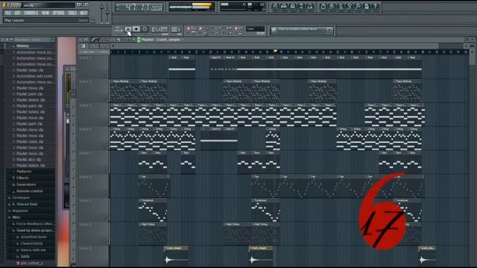Open the playlist options menu icon
The width and height of the screenshot is (477, 268).
click(x=81, y=39)
